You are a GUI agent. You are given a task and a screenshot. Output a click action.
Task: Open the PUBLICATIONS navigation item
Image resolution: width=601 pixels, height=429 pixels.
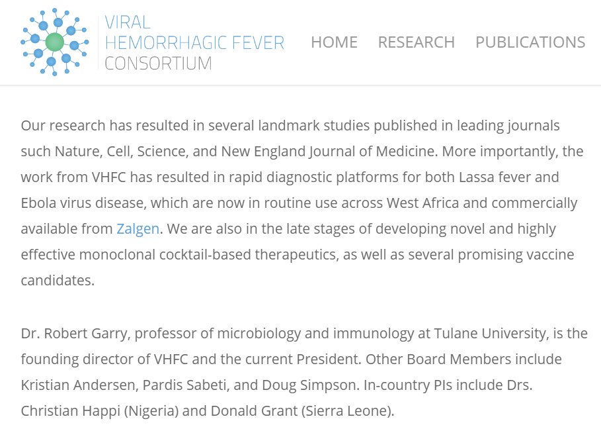[x=530, y=42]
